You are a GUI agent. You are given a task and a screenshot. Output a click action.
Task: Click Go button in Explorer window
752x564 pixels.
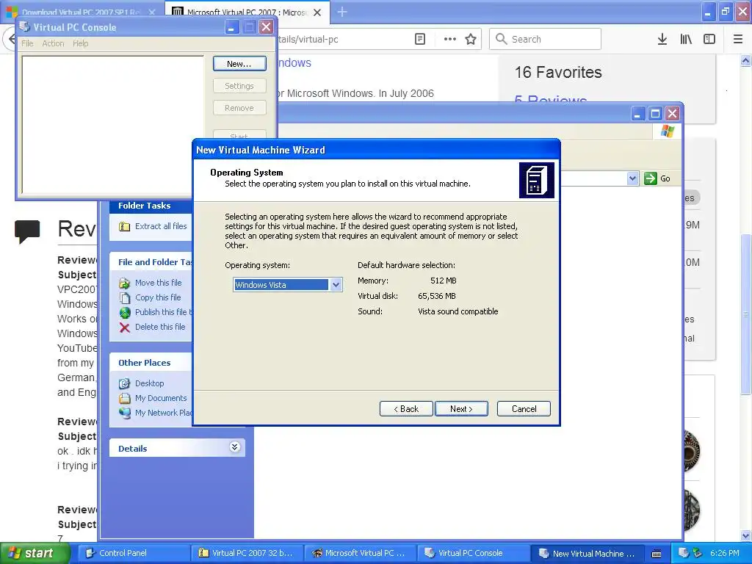pyautogui.click(x=657, y=178)
